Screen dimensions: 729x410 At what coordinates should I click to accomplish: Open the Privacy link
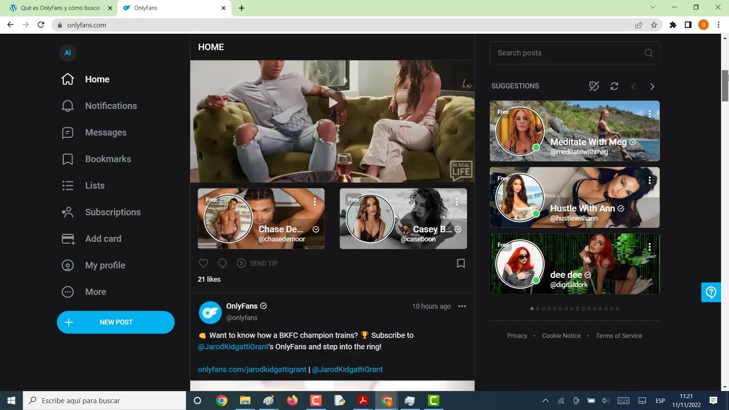point(517,336)
